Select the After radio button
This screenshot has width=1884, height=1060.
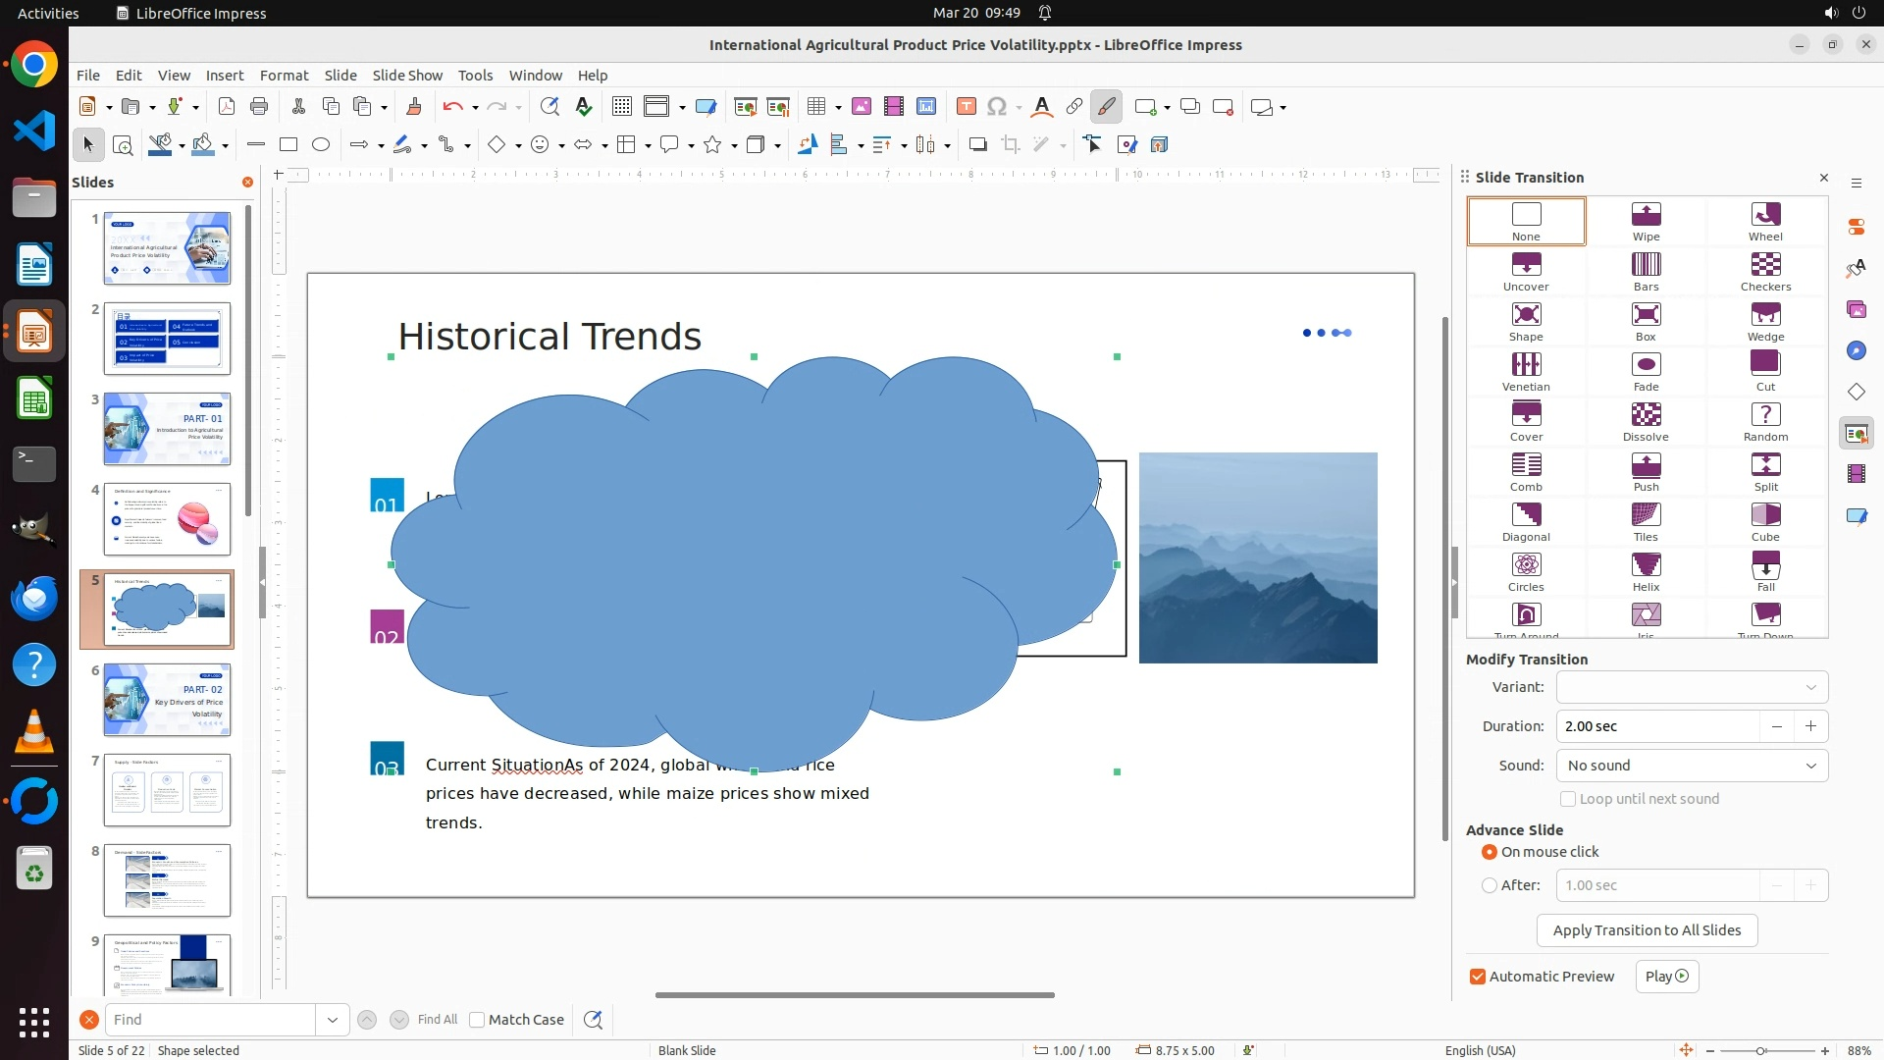(1490, 885)
